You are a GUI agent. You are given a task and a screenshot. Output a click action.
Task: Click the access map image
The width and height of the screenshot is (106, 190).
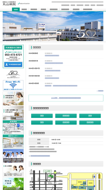pyautogui.click(x=66, y=180)
